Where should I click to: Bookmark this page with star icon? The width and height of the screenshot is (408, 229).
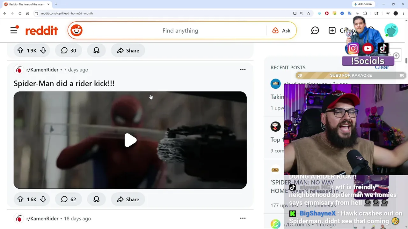point(309,13)
